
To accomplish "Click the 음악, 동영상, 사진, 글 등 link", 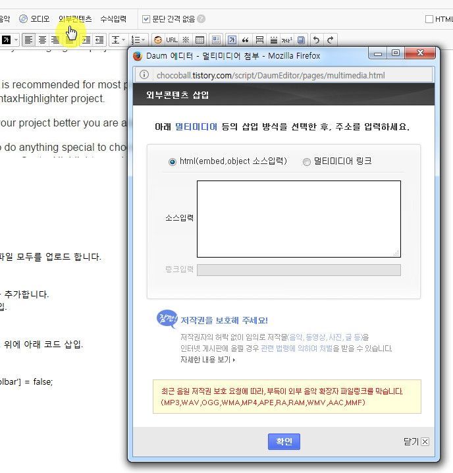I will (x=325, y=337).
